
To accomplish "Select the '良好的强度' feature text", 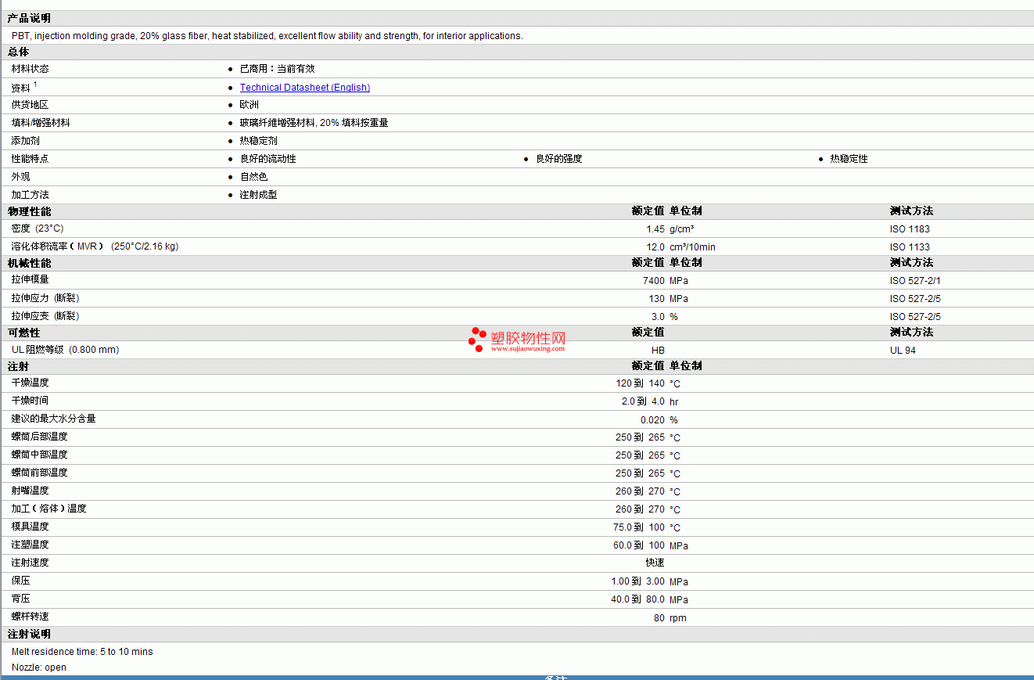I will click(x=559, y=159).
